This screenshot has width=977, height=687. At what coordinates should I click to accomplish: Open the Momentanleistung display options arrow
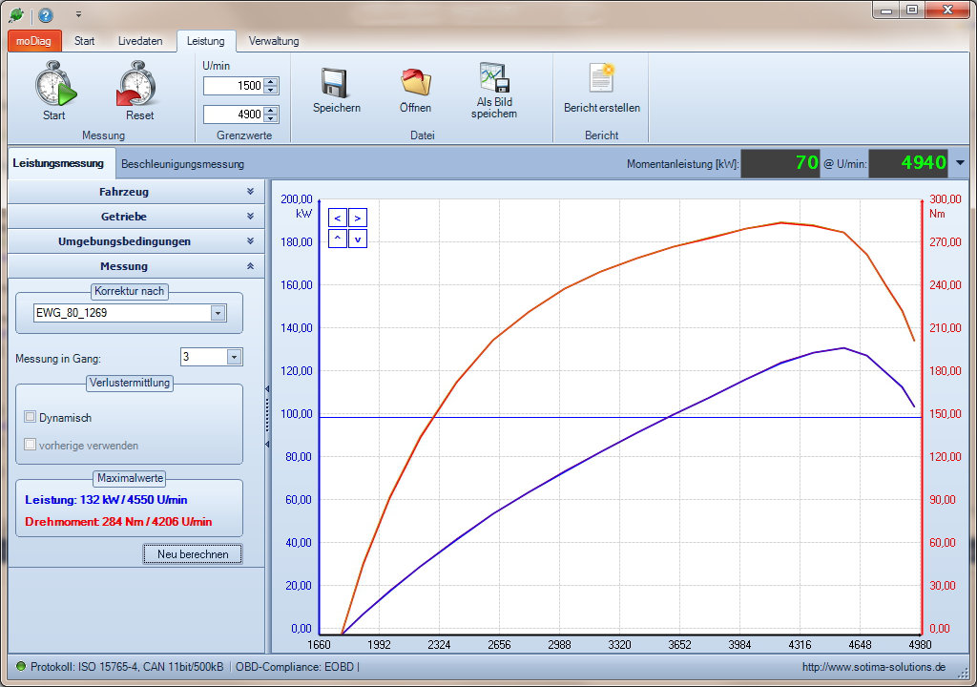click(x=960, y=163)
